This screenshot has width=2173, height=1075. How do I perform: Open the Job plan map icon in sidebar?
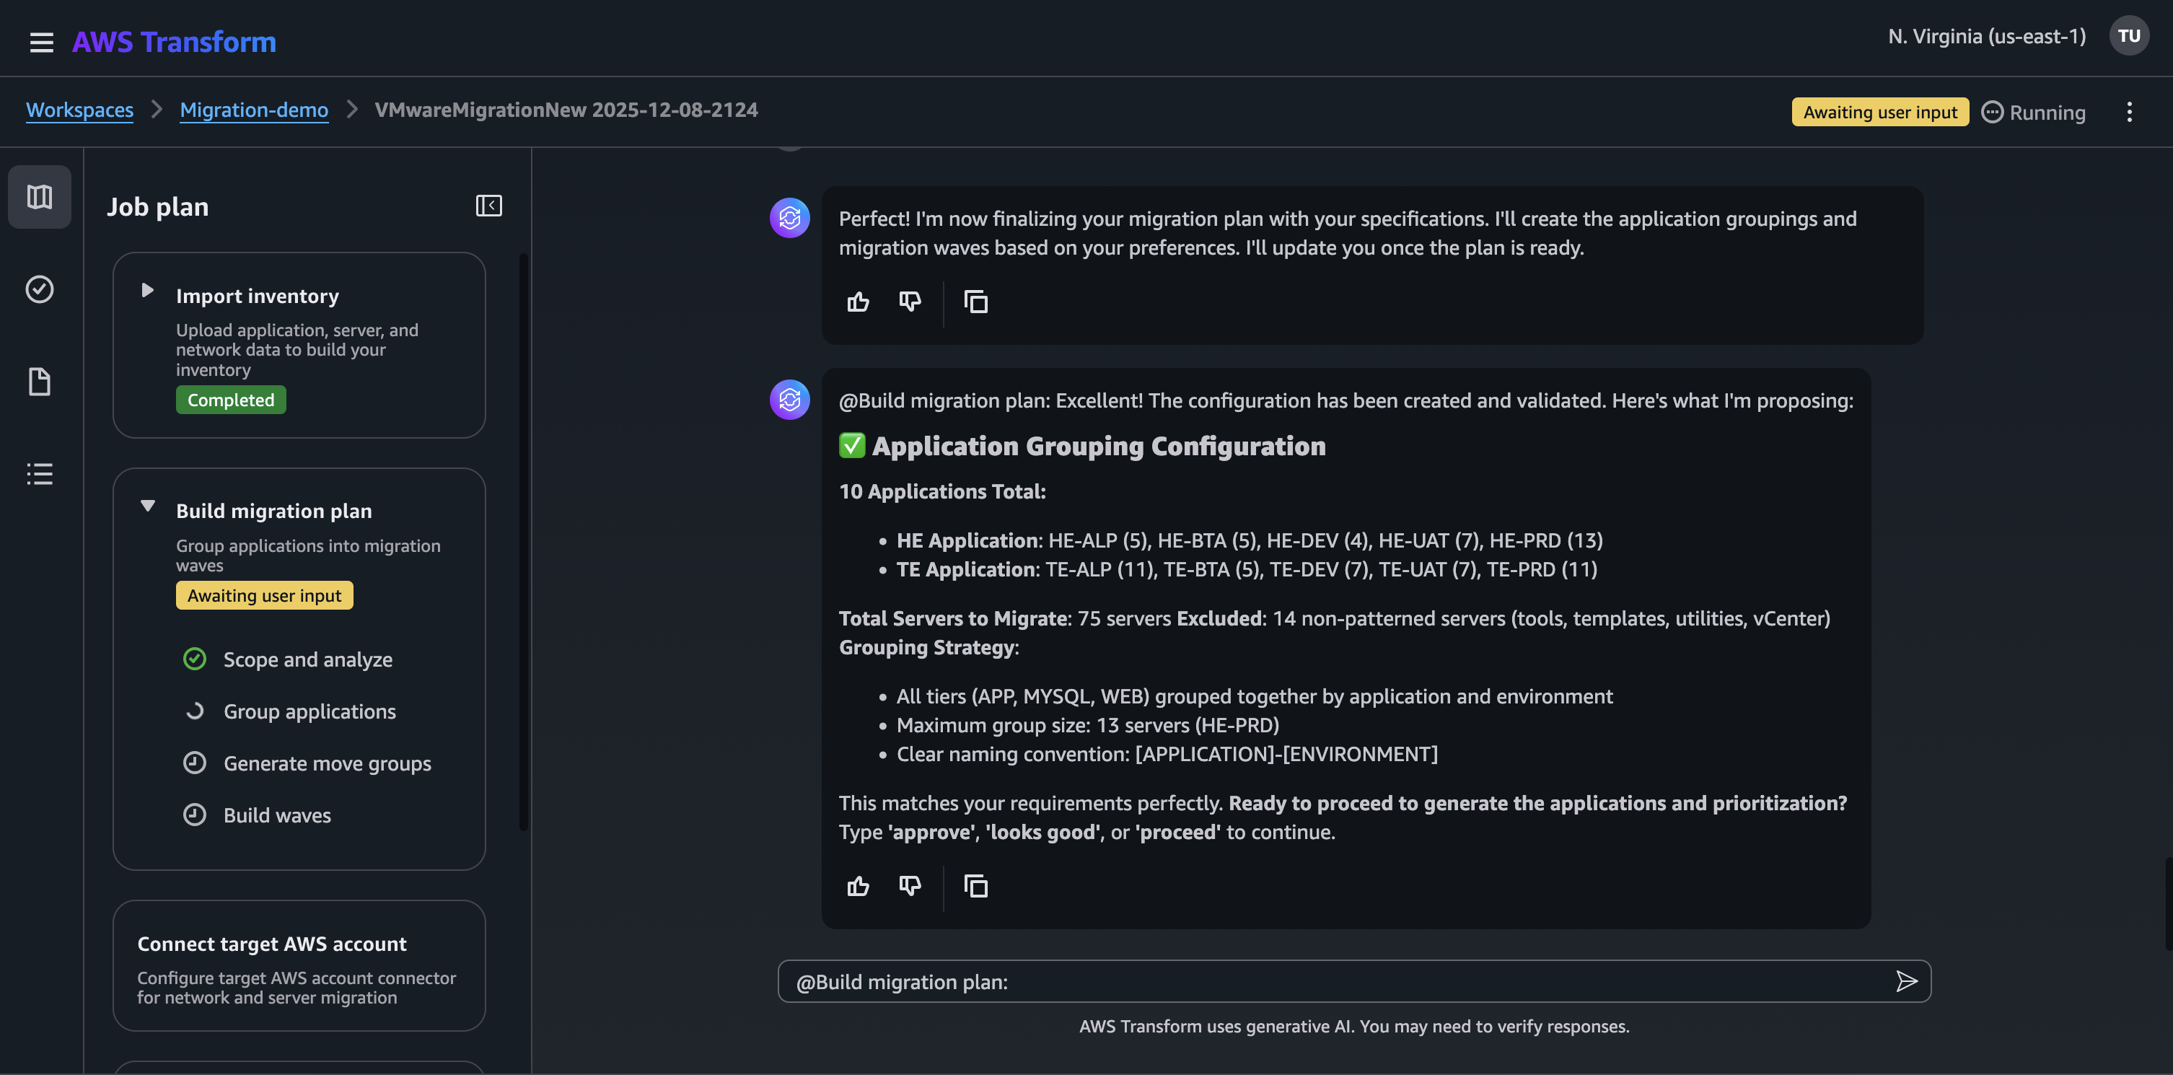(x=39, y=197)
